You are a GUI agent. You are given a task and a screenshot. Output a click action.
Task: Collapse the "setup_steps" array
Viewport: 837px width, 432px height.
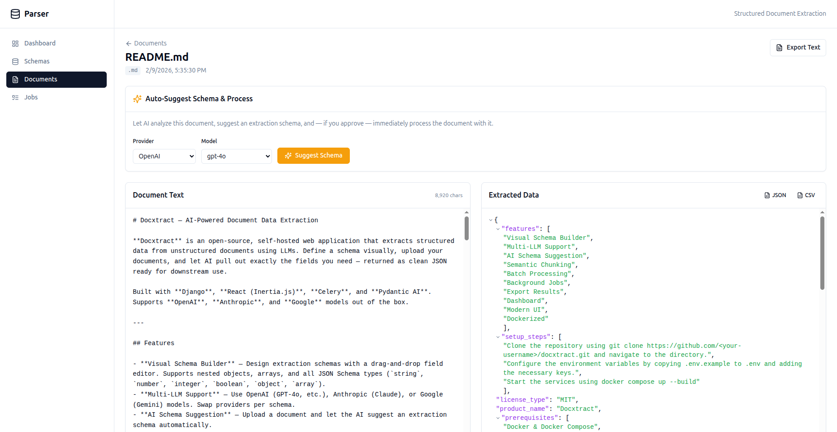pyautogui.click(x=498, y=337)
